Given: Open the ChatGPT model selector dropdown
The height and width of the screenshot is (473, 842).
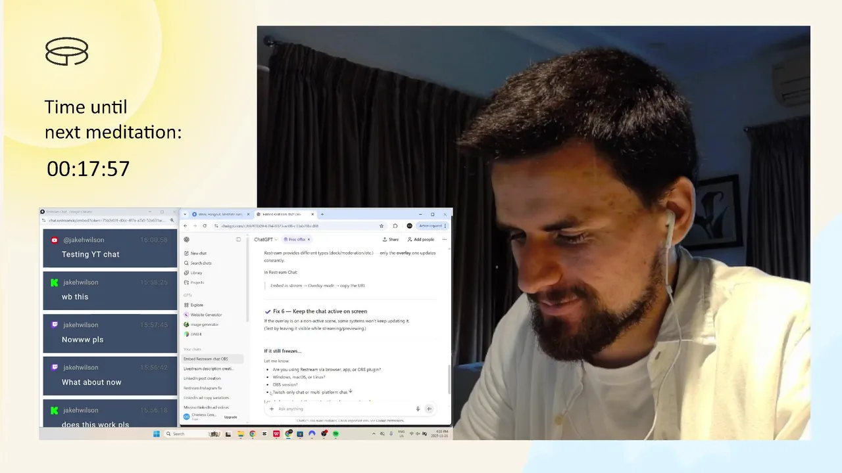Looking at the screenshot, I should point(266,240).
